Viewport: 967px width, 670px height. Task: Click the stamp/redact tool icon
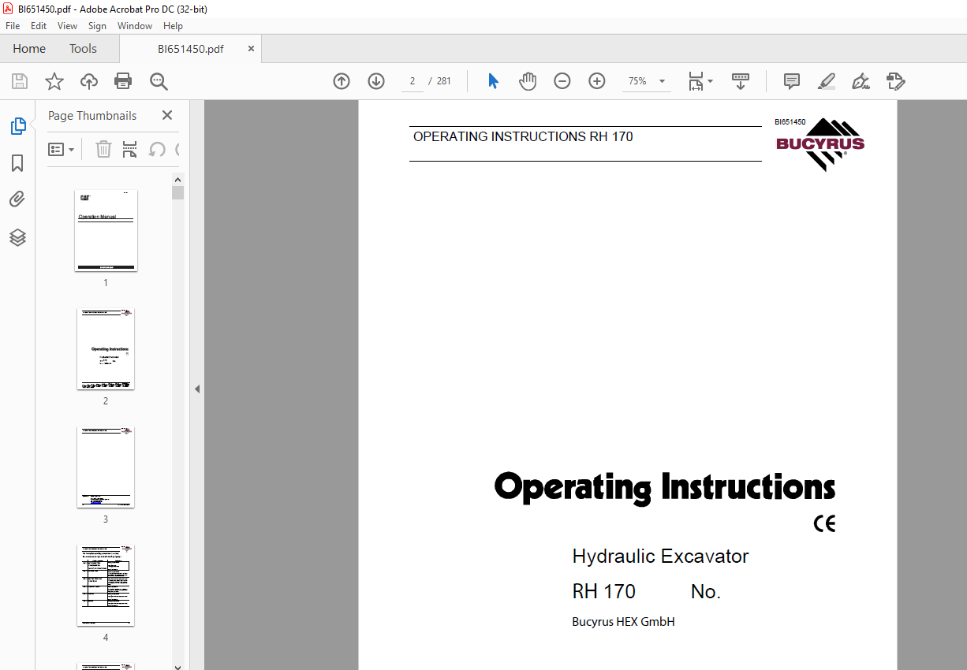tap(895, 81)
